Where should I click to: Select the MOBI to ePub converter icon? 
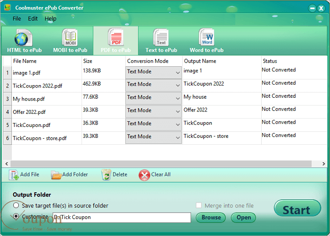pyautogui.click(x=70, y=37)
